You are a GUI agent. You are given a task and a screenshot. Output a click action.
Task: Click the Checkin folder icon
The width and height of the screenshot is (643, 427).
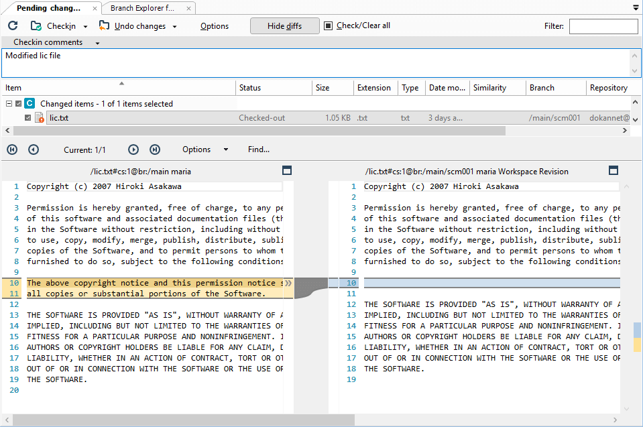pyautogui.click(x=36, y=26)
